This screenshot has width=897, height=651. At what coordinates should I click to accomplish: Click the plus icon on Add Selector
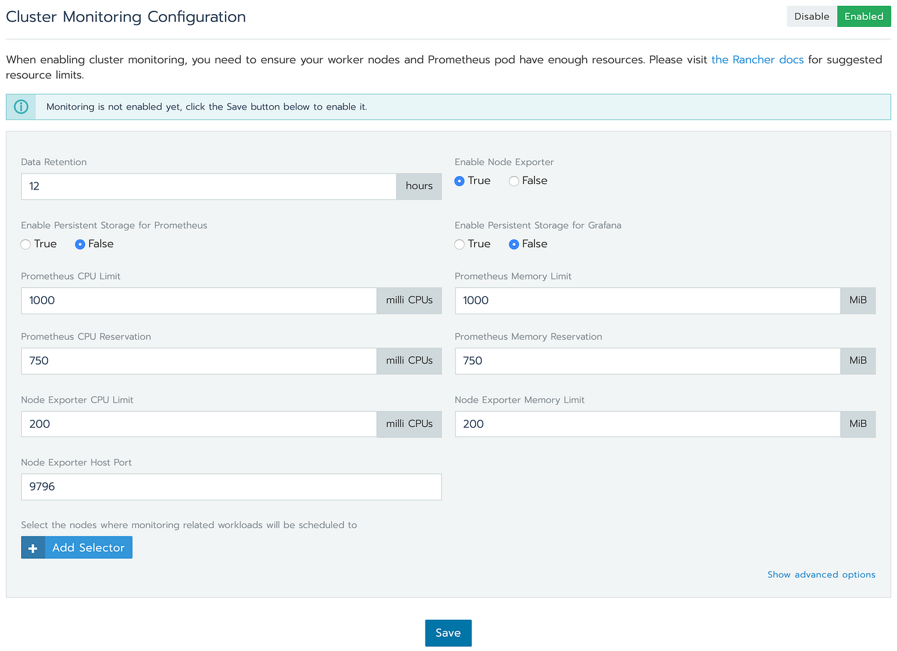33,547
